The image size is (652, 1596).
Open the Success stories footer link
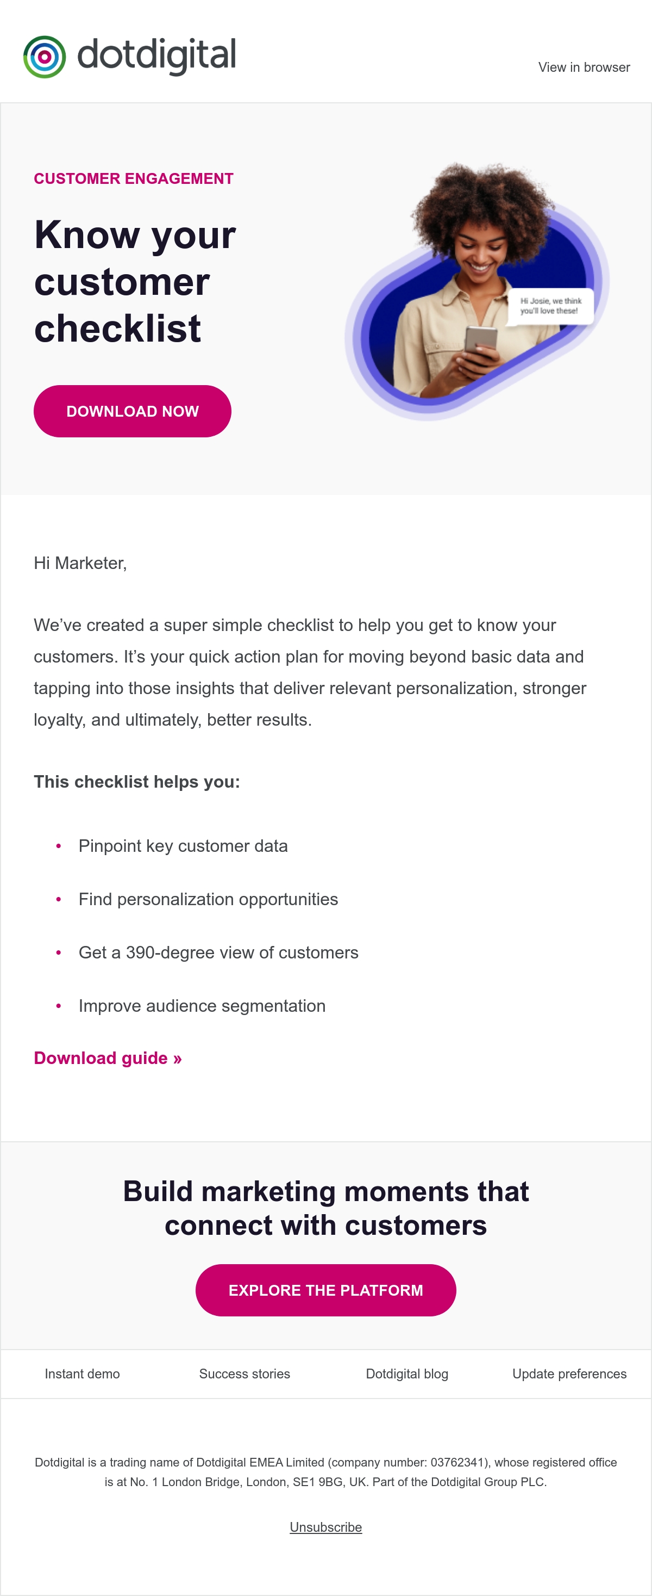pyautogui.click(x=244, y=1374)
